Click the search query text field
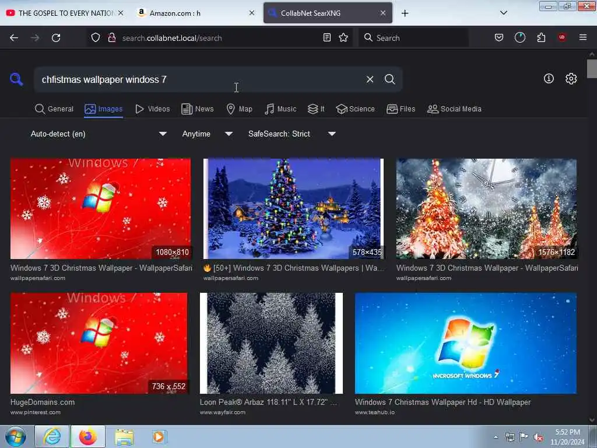 [200, 79]
